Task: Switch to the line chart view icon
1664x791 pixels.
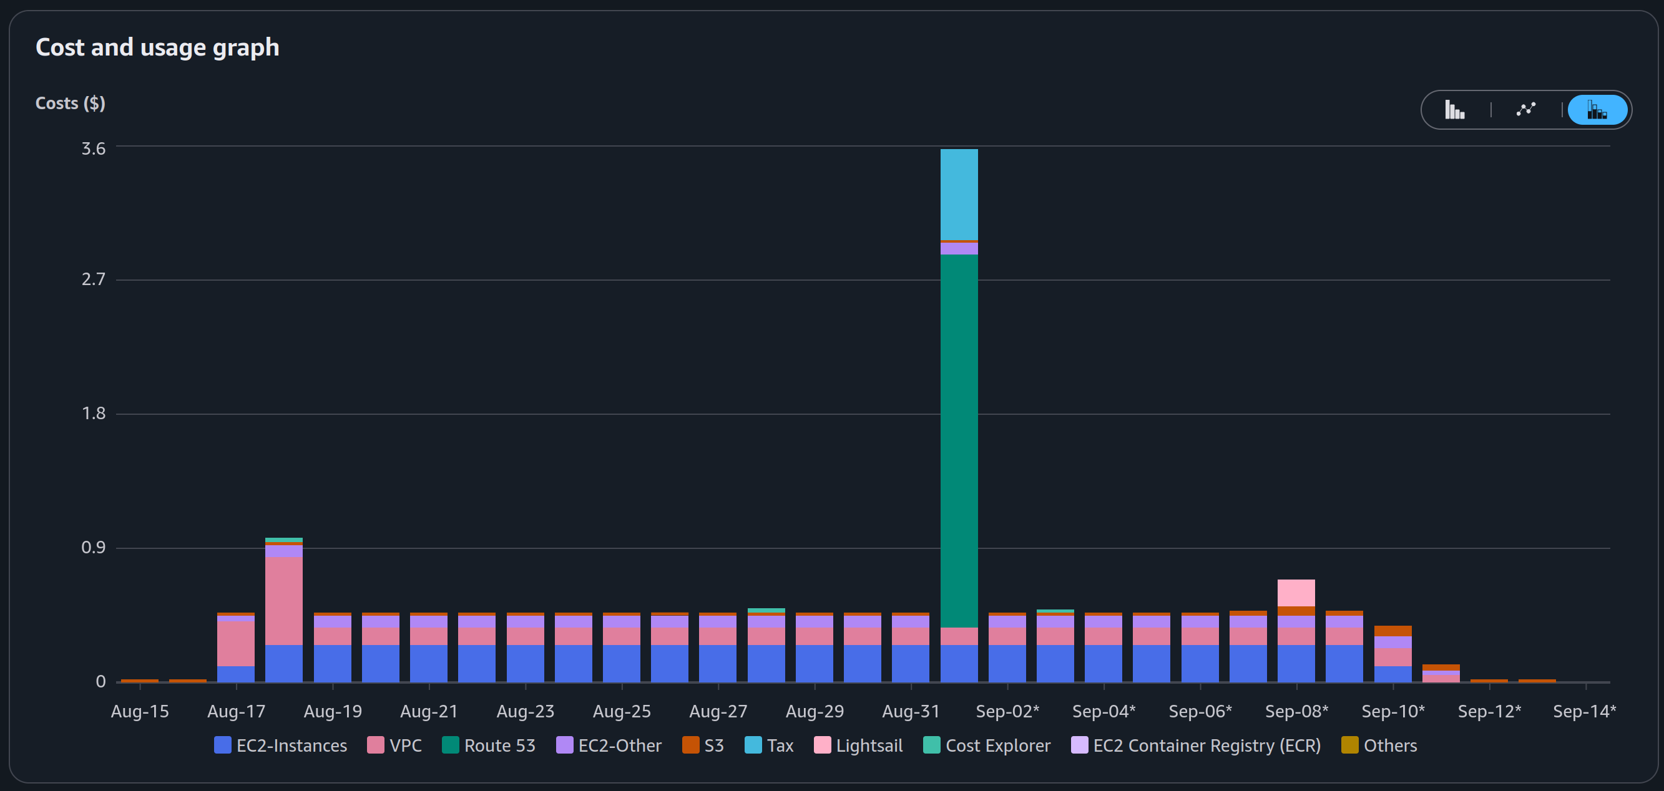Action: (x=1526, y=110)
